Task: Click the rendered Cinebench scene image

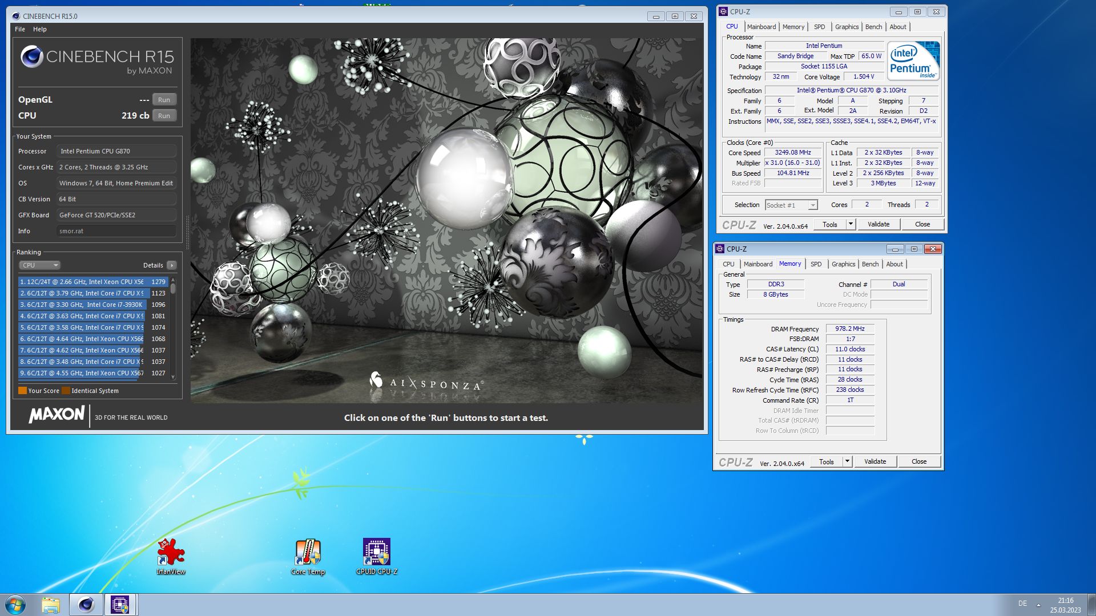Action: pos(446,220)
